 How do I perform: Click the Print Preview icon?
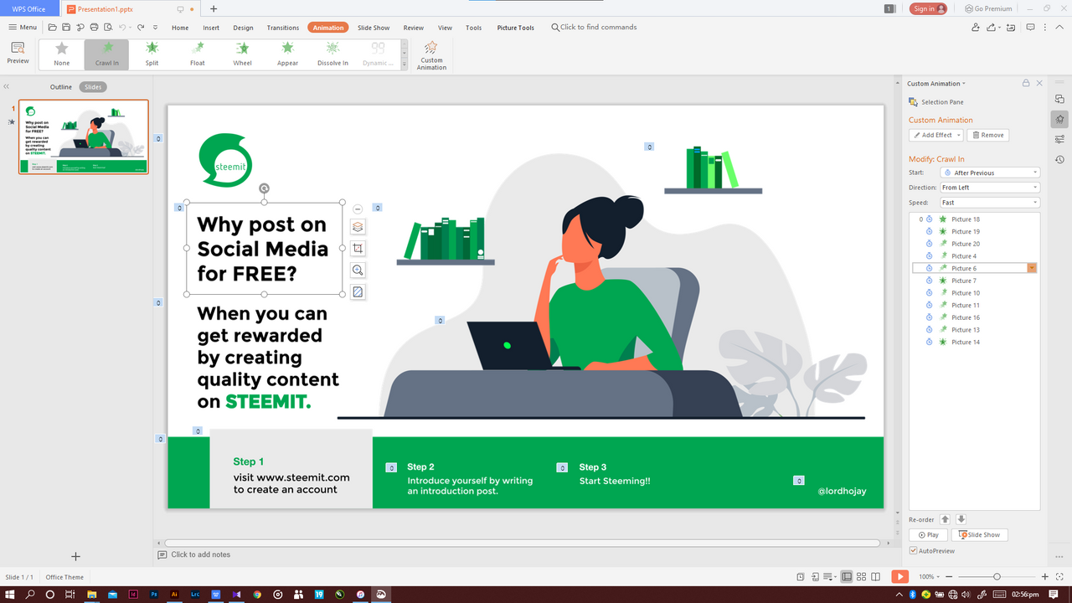click(107, 28)
